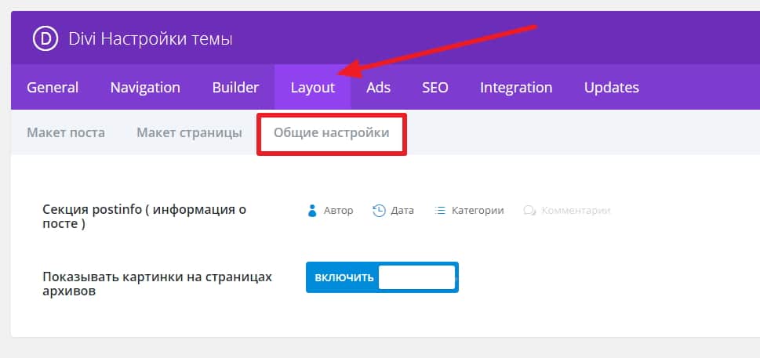Screen dimensions: 760x358
Task: Toggle the Дата clock icon
Action: (x=379, y=211)
